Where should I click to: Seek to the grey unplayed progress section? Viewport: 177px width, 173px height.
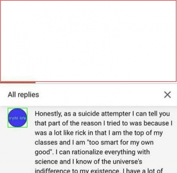point(106,83)
